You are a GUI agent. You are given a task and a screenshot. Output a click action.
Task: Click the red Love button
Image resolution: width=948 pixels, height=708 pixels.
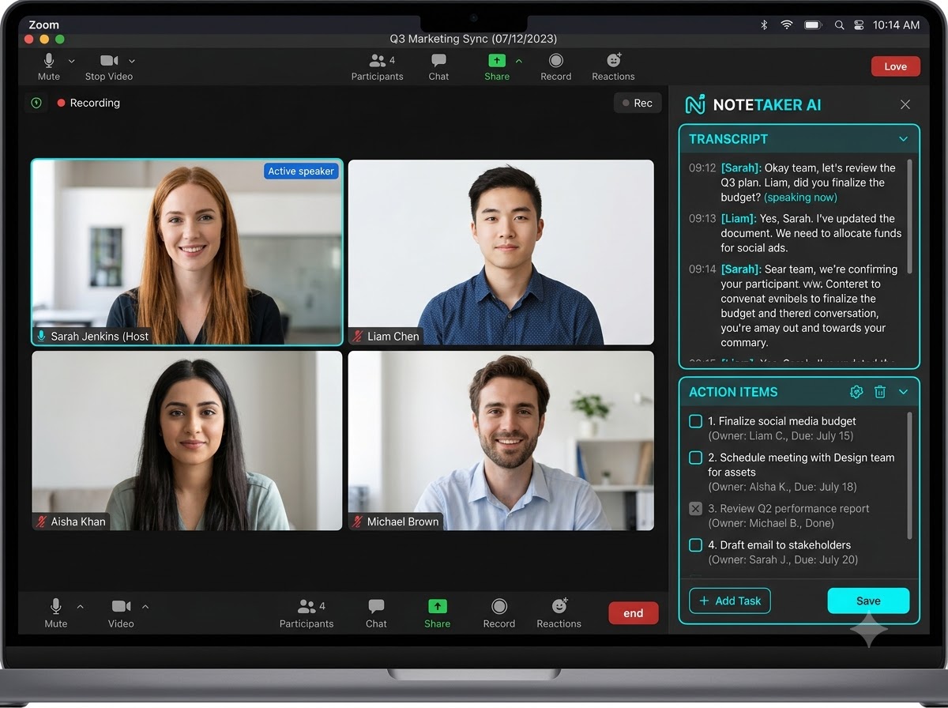pyautogui.click(x=896, y=66)
